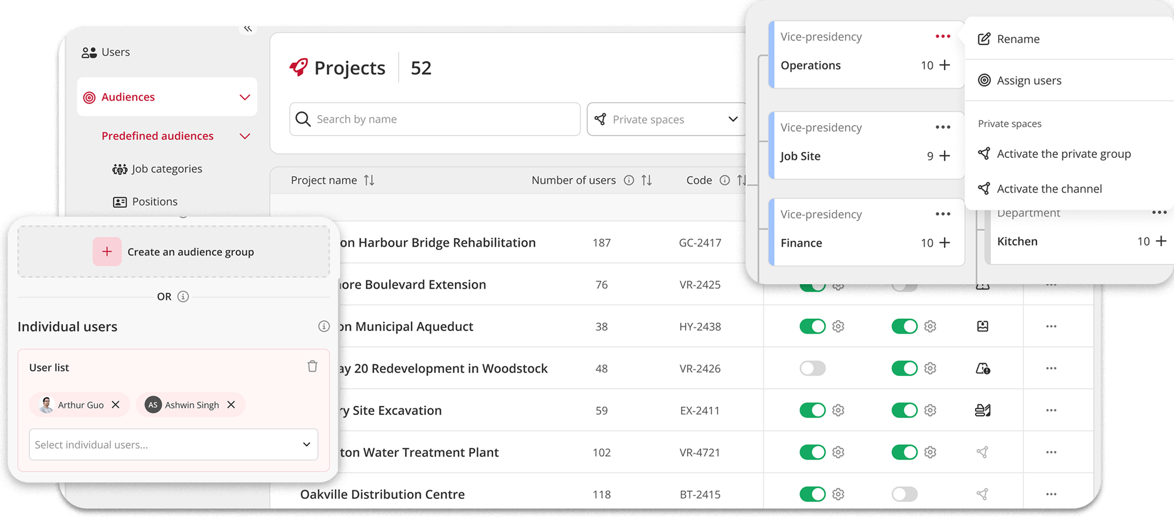Open the Select individual users dropdown
The width and height of the screenshot is (1174, 526).
174,444
